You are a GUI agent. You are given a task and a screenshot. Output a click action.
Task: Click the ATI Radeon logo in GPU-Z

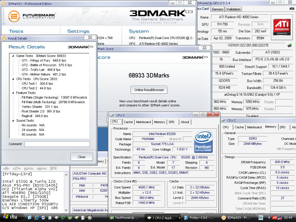tap(282, 27)
